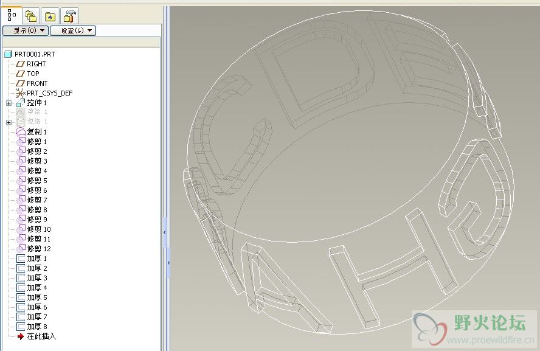The image size is (540, 351).
Task: Open the Connections tab with hammer icon
Action: tap(70, 16)
